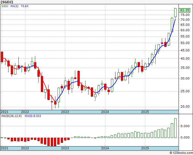Click the 2023 marker on price timeline
The image size is (193, 155).
(x=65, y=112)
